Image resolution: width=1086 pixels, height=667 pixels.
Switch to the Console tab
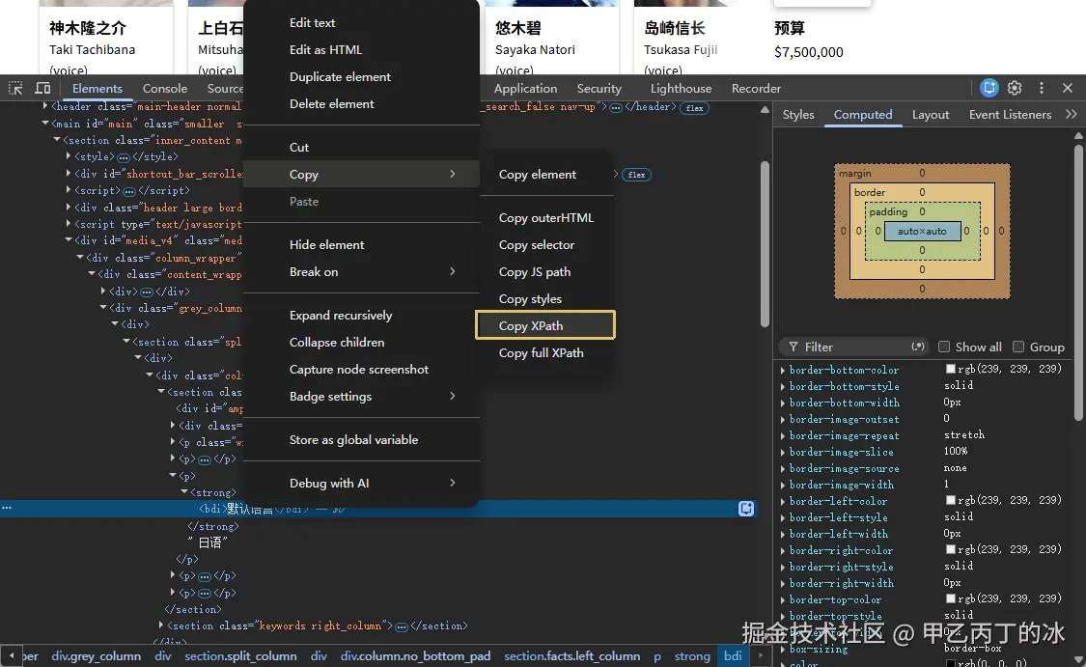(x=165, y=88)
